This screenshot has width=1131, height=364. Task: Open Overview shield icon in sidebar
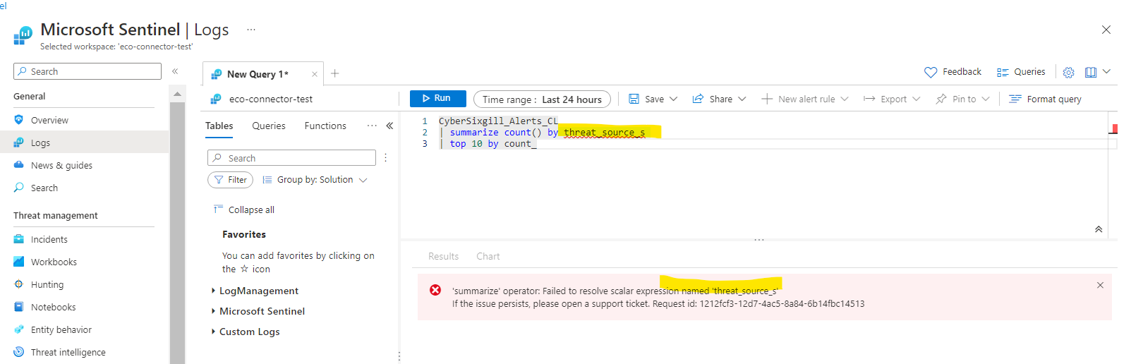click(x=19, y=120)
